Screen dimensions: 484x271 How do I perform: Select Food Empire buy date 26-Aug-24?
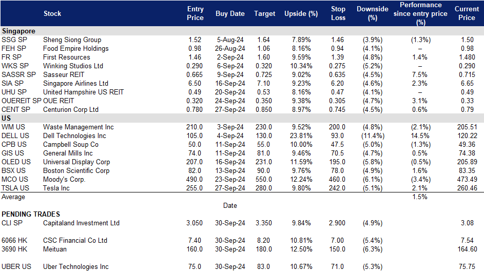(230, 48)
